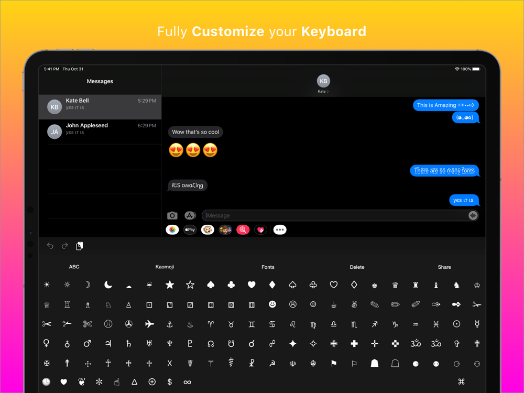Tap the Wi-Fi status icon
Viewport: 524px width, 393px height.
click(457, 69)
